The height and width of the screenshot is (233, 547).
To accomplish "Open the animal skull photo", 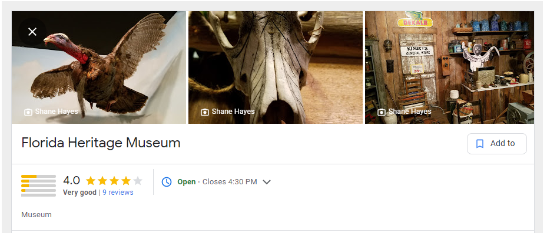I will pyautogui.click(x=276, y=67).
